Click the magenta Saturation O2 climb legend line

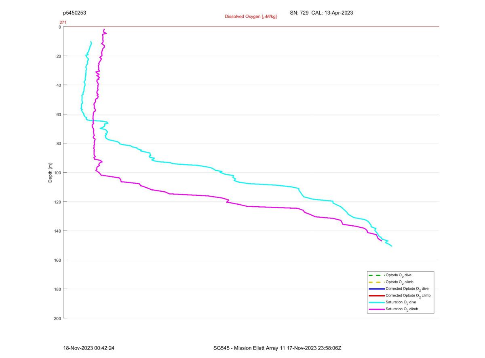tap(376, 309)
